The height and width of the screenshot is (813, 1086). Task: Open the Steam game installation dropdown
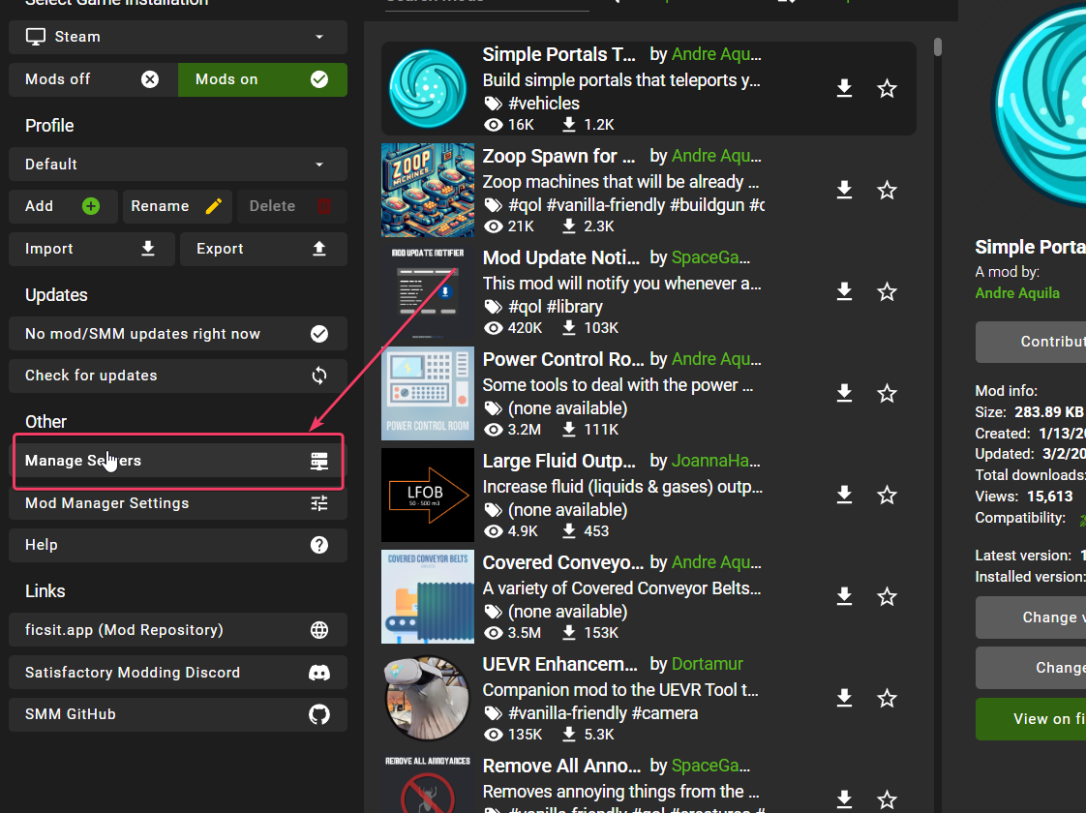178,37
